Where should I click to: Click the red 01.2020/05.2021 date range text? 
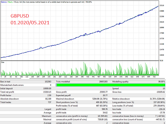point(30,23)
